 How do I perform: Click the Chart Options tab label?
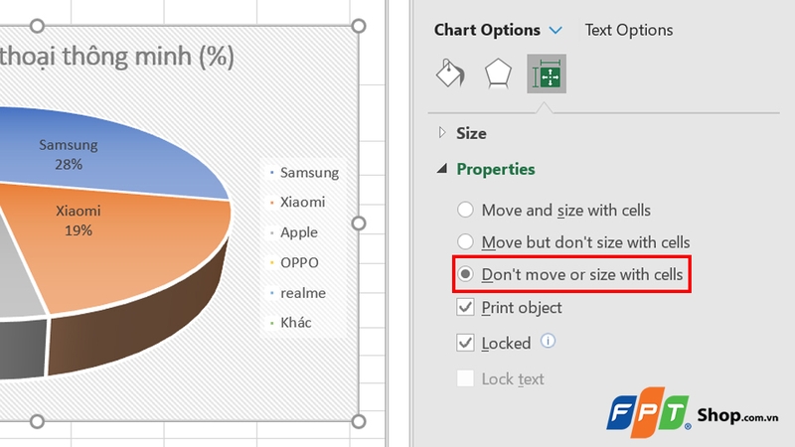pos(487,30)
